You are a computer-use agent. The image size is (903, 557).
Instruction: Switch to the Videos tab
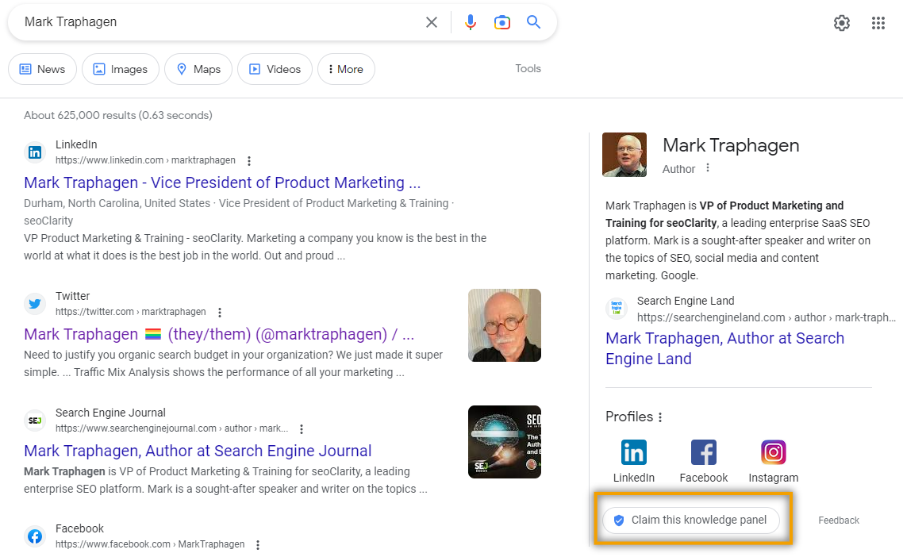click(x=275, y=69)
